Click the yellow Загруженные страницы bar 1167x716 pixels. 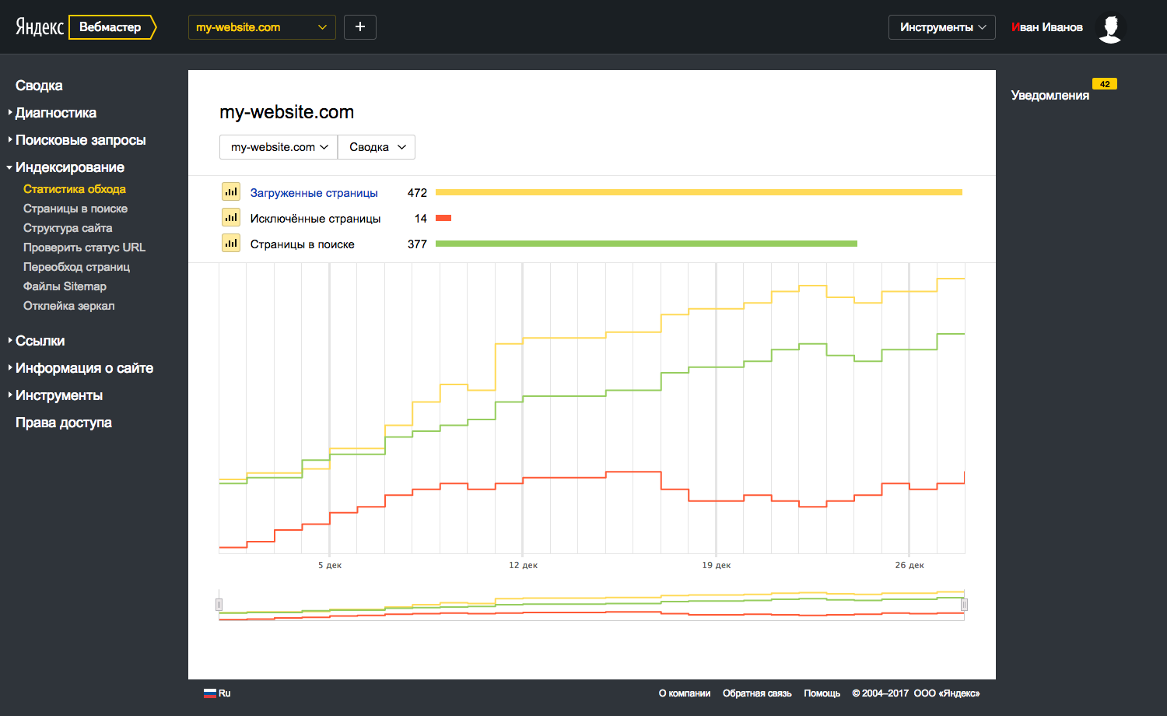click(699, 192)
